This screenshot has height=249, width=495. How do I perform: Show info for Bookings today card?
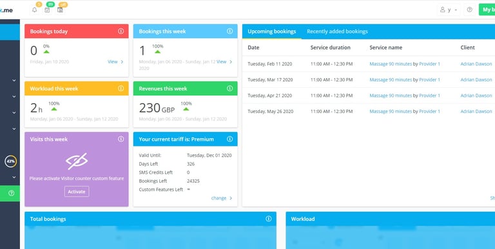coord(121,31)
